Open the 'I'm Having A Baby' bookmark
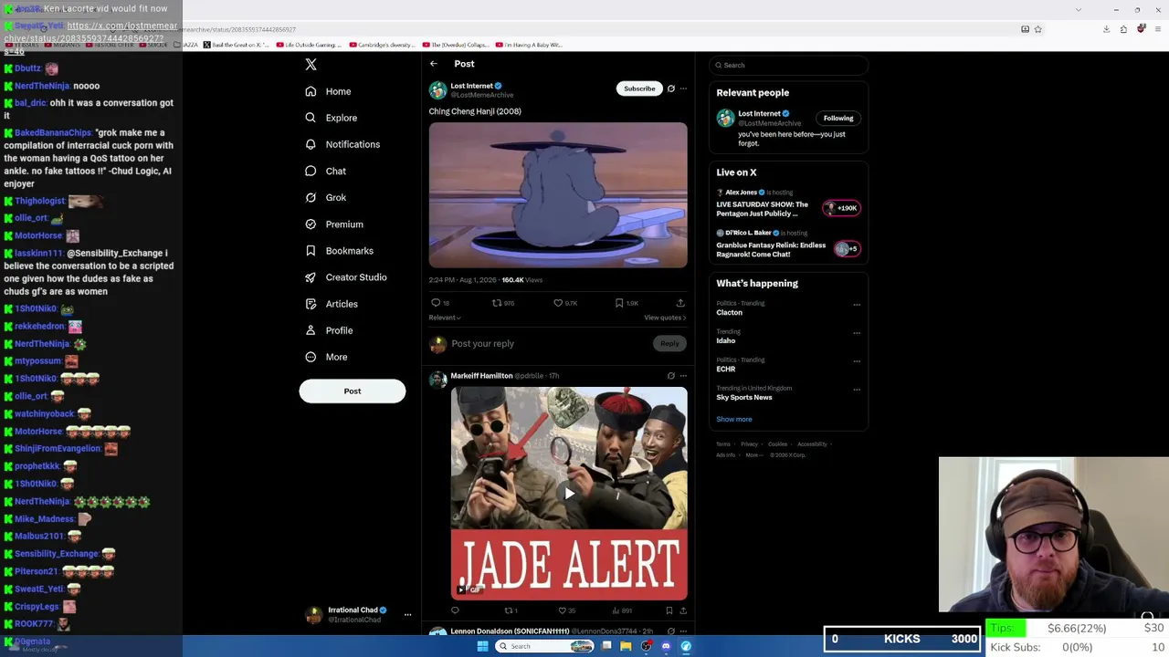 pyautogui.click(x=529, y=45)
